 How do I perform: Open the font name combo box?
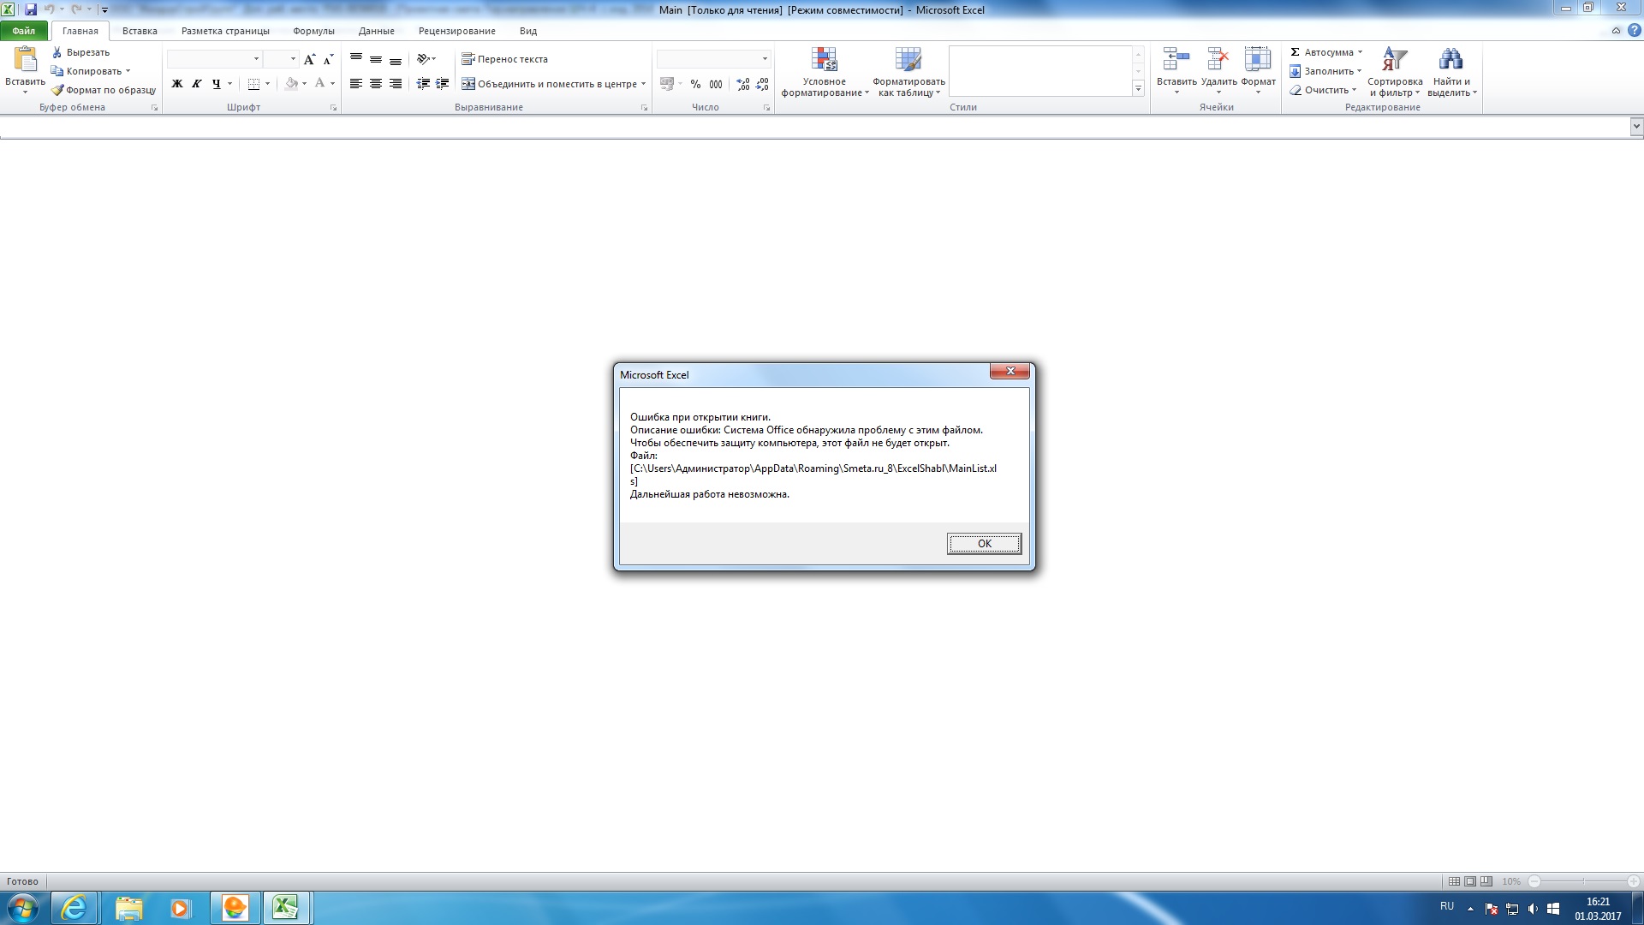click(214, 58)
